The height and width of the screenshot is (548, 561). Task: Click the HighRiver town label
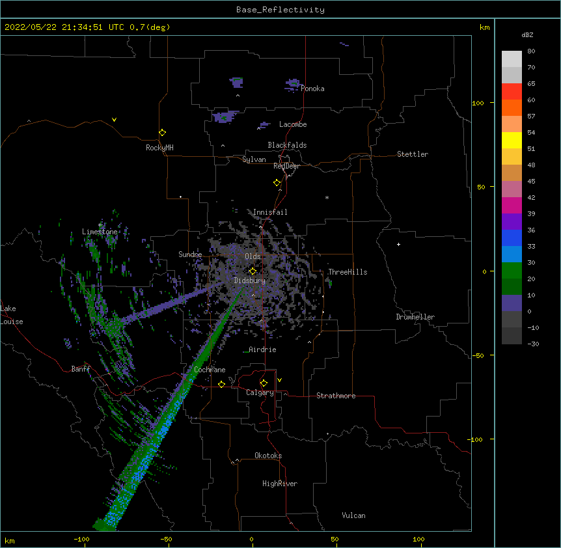click(280, 484)
